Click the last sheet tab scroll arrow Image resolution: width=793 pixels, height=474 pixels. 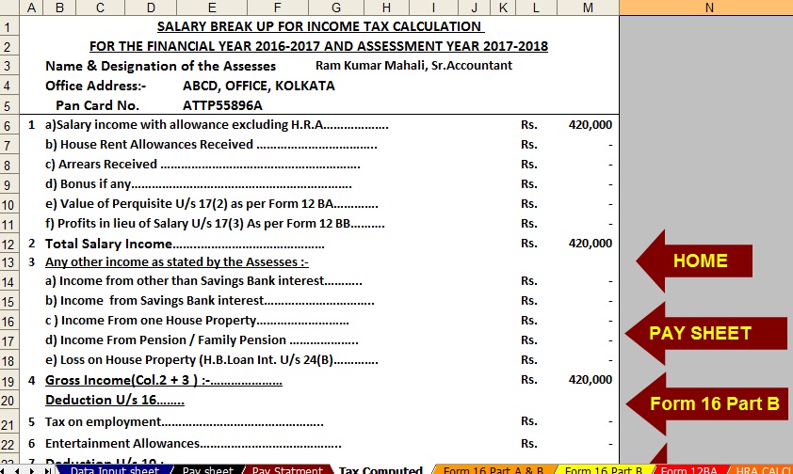(47, 470)
